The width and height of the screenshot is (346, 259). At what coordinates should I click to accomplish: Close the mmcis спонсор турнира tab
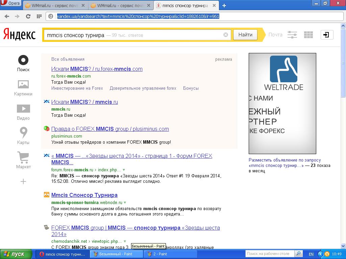pos(214,5)
